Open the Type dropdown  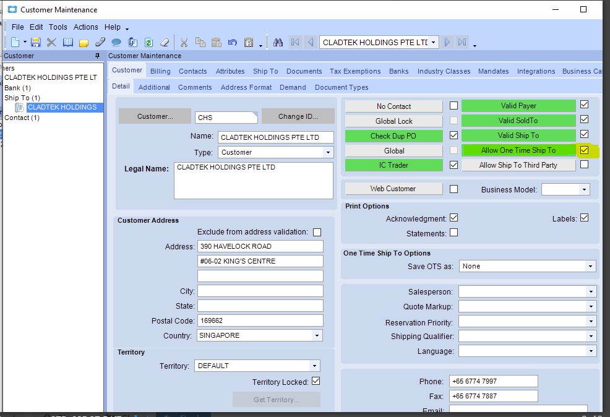[328, 152]
